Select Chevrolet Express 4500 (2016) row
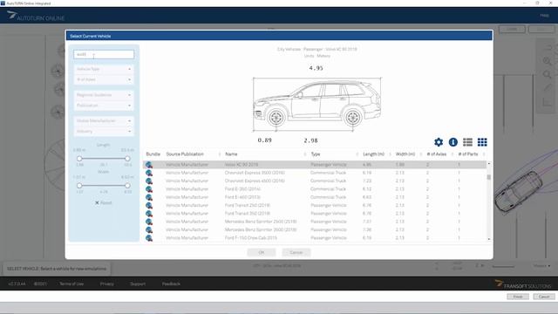Viewport: 558px width, 314px height. click(x=315, y=181)
